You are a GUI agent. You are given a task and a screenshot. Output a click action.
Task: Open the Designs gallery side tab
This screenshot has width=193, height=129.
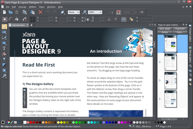(x=190, y=33)
